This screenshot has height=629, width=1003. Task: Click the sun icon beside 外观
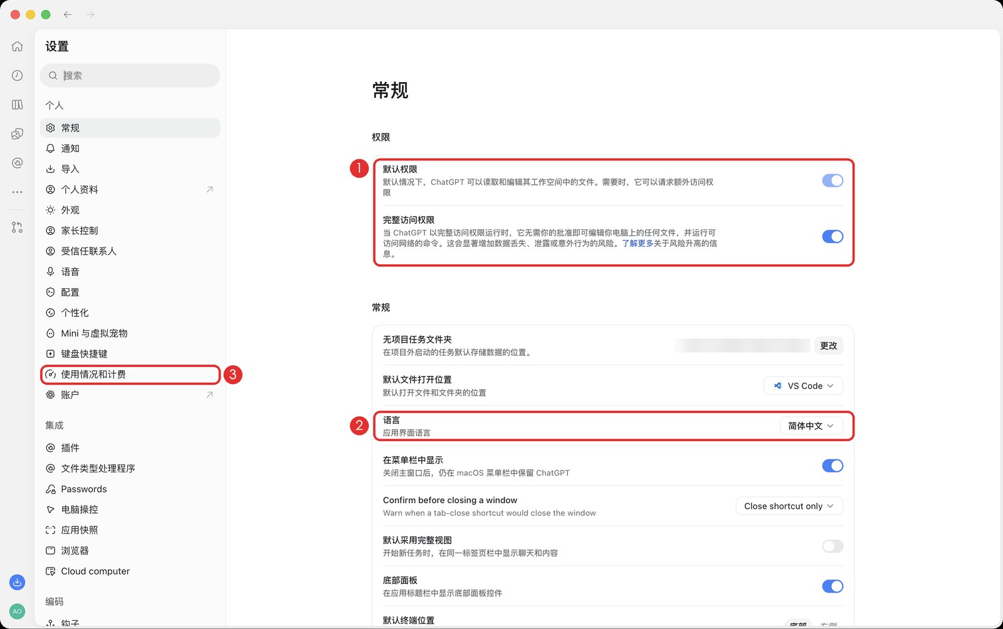tap(51, 210)
